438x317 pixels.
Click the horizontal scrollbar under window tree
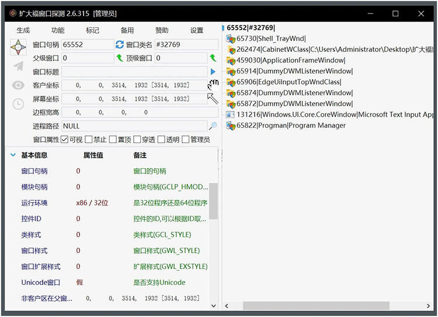tap(316, 306)
